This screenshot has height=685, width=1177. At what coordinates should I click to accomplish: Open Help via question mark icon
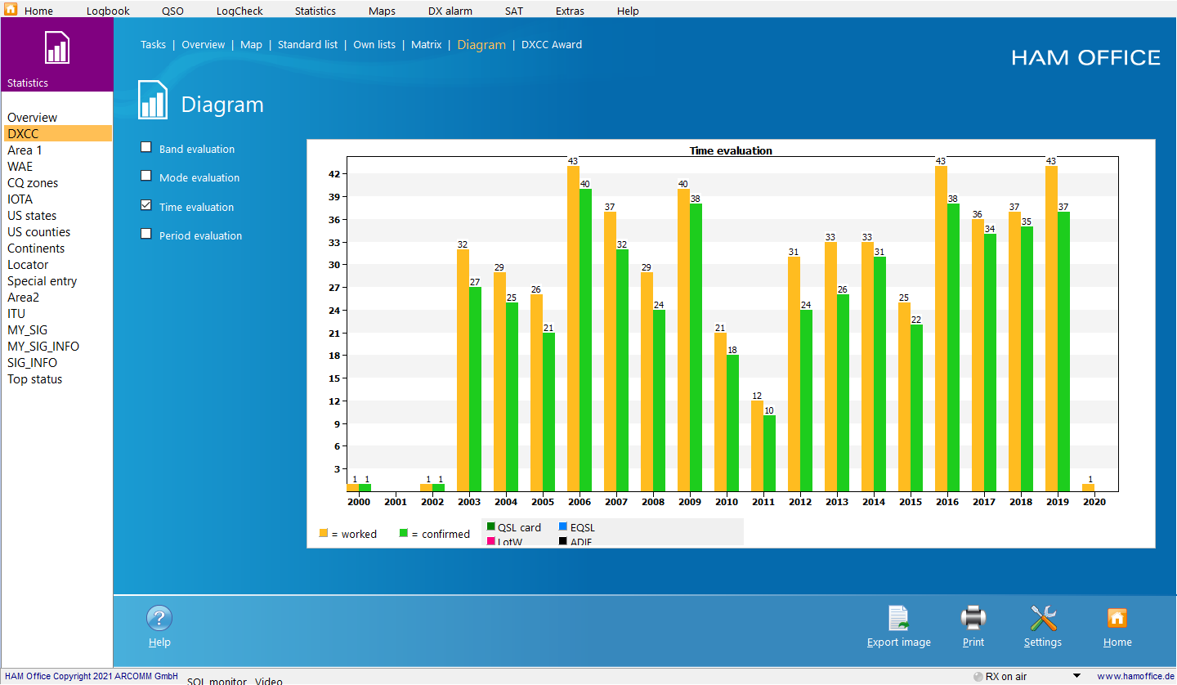coord(159,619)
